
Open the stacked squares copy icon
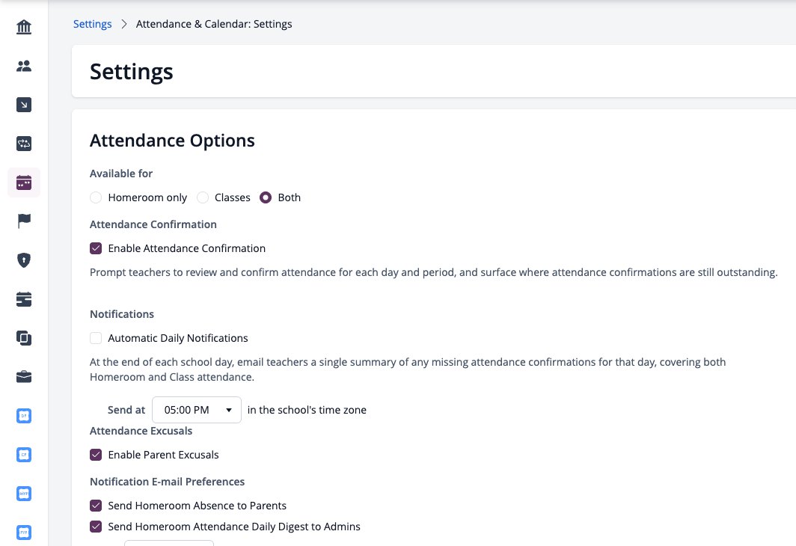(x=24, y=338)
